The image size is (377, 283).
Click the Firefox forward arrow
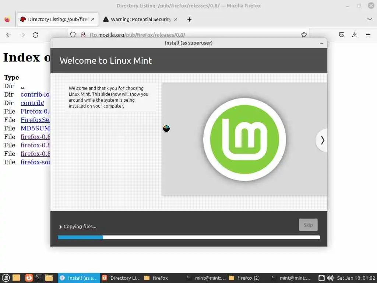click(22, 35)
